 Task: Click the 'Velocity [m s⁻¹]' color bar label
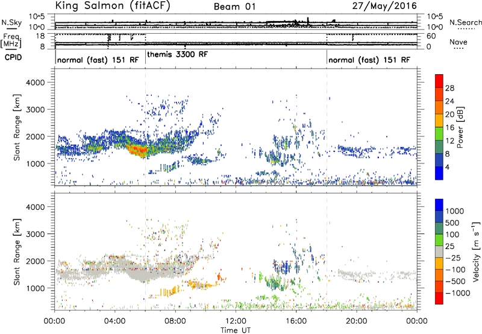(x=476, y=251)
